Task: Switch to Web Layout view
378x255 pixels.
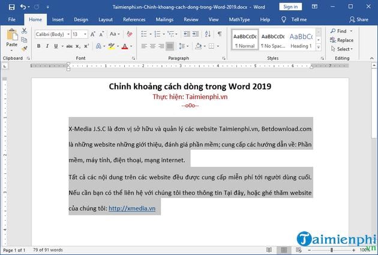Action: coord(299,250)
